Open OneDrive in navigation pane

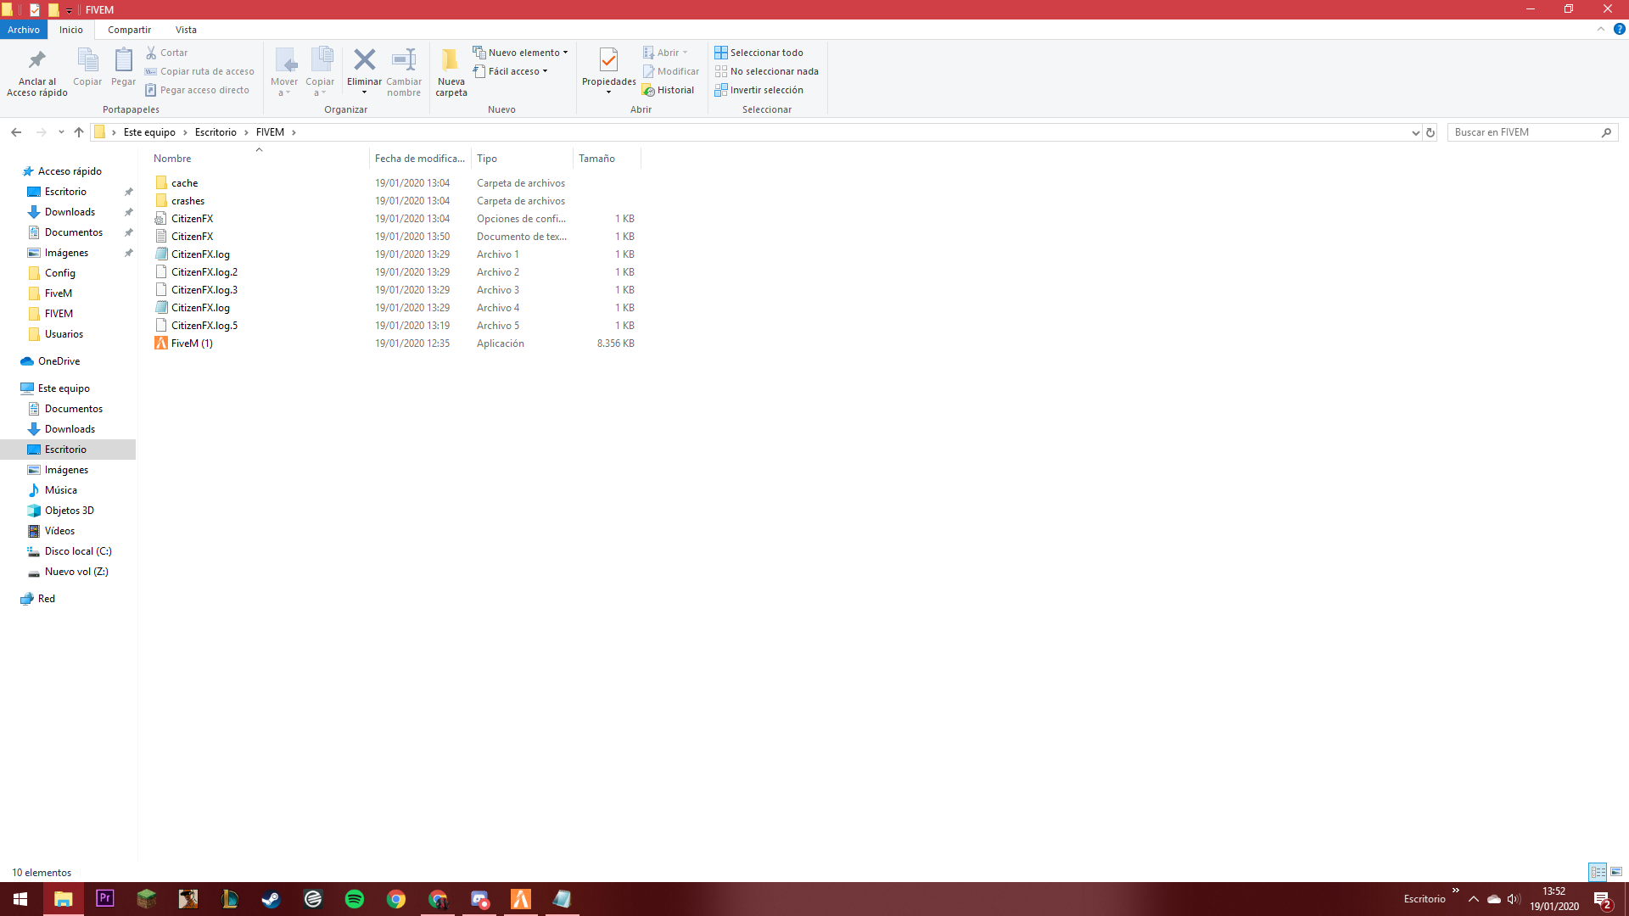click(59, 361)
